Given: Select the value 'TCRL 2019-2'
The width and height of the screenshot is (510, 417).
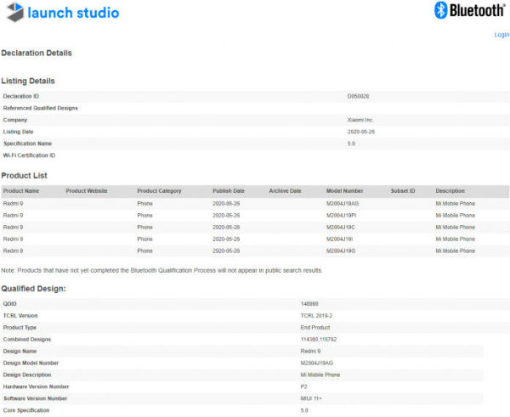Looking at the screenshot, I should (x=316, y=316).
